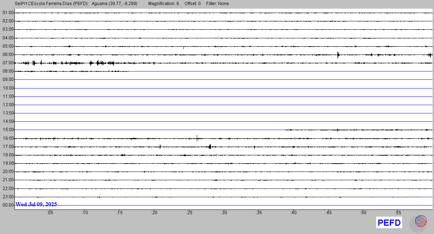Click the station title SeiPi1CEscola Ferreira Dias (PEFD)
The height and width of the screenshot is (234, 434).
pyautogui.click(x=52, y=4)
